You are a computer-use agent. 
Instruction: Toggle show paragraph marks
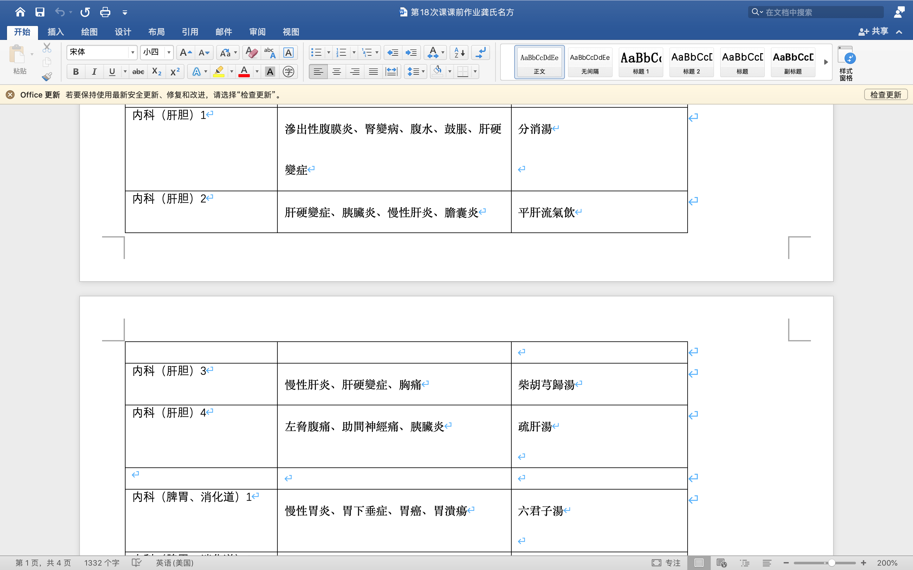click(x=481, y=53)
